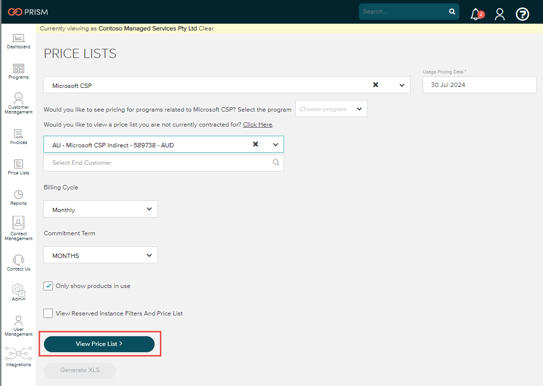This screenshot has width=543, height=386.
Task: Uncheck Only show products in use
Action: [x=48, y=286]
